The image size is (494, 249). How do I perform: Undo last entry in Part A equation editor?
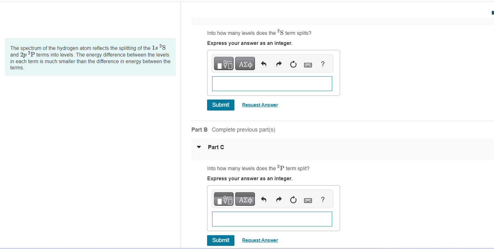pos(263,64)
